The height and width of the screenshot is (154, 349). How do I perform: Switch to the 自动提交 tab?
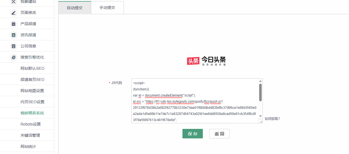pos(75,8)
